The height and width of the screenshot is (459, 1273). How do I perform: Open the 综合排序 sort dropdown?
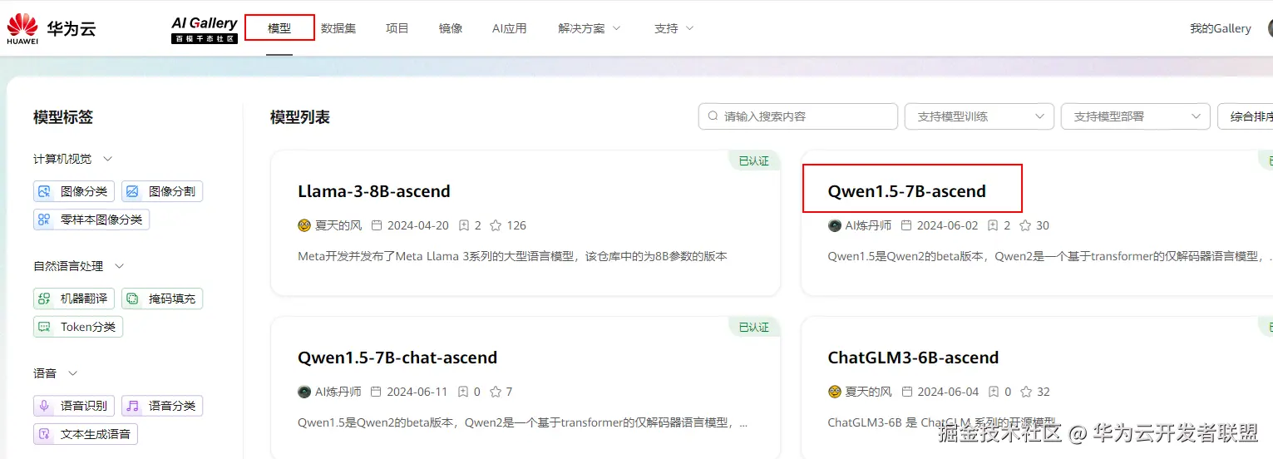pyautogui.click(x=1245, y=116)
